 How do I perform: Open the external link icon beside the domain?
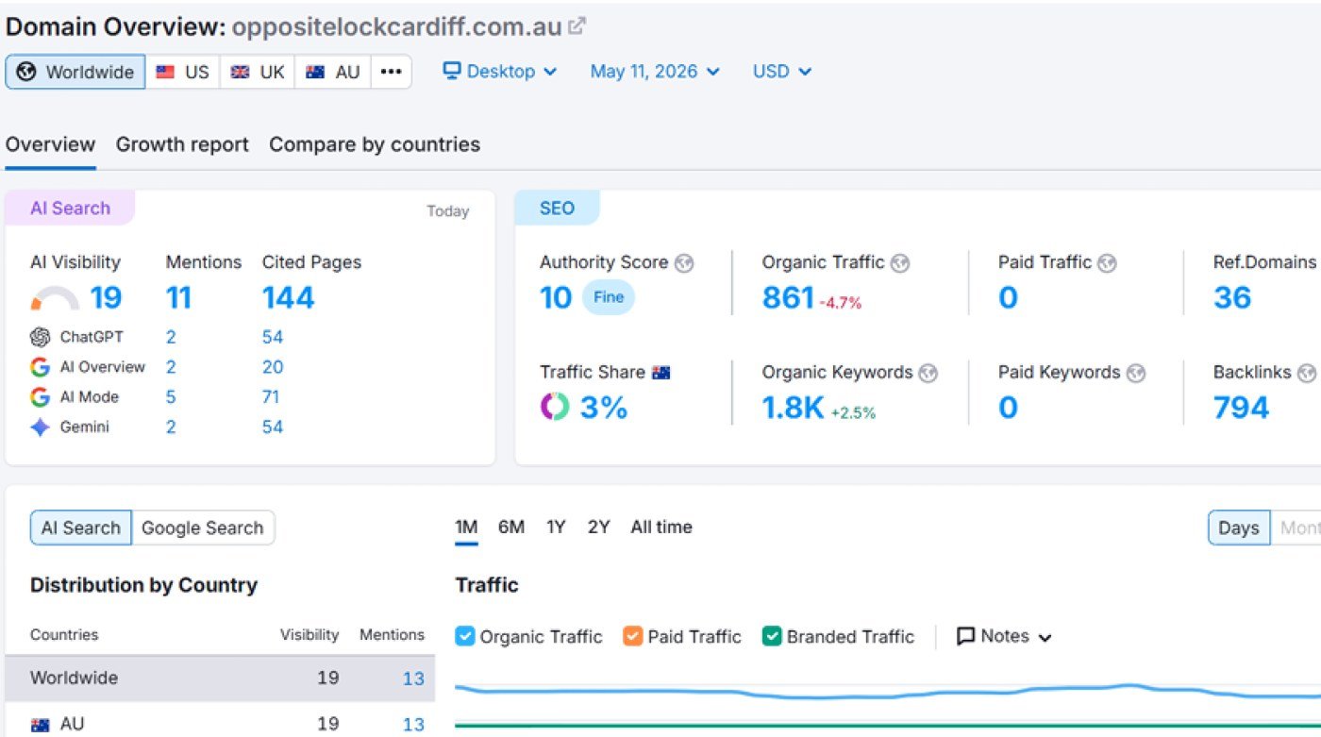click(577, 26)
